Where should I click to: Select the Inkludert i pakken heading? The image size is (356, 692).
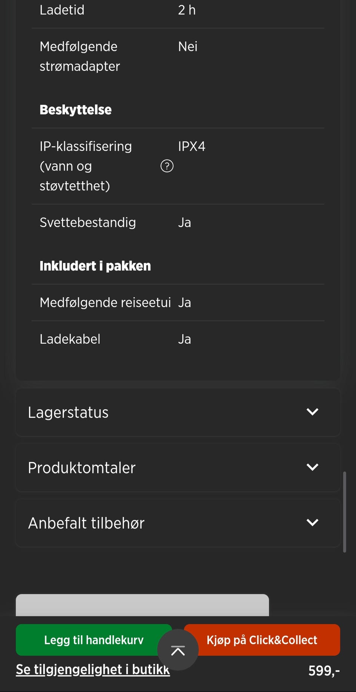(95, 266)
